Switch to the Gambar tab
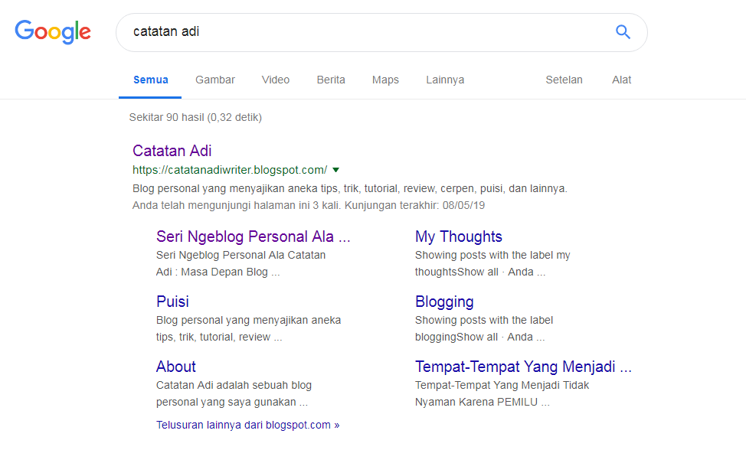Screen dimensions: 746x450 pyautogui.click(x=215, y=80)
